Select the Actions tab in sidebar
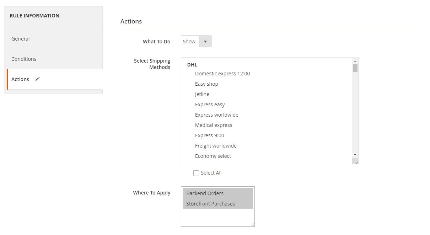The image size is (430, 235). pos(20,79)
